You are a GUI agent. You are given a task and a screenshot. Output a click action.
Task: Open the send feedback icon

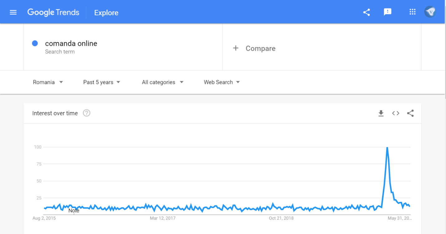387,12
